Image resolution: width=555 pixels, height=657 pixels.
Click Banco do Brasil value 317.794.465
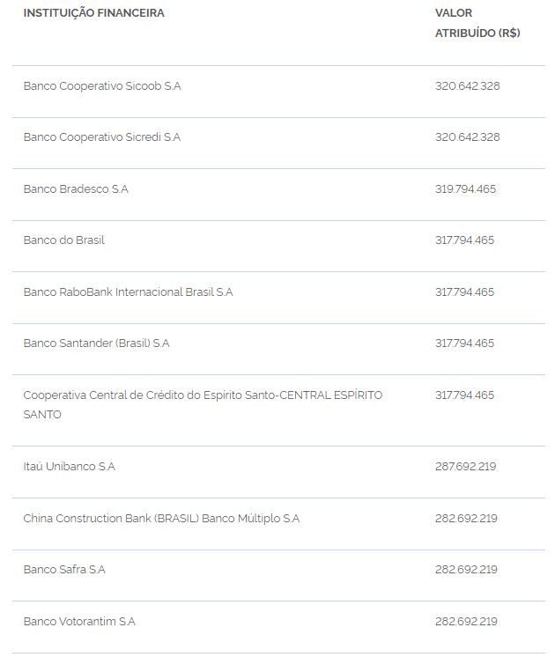(464, 240)
